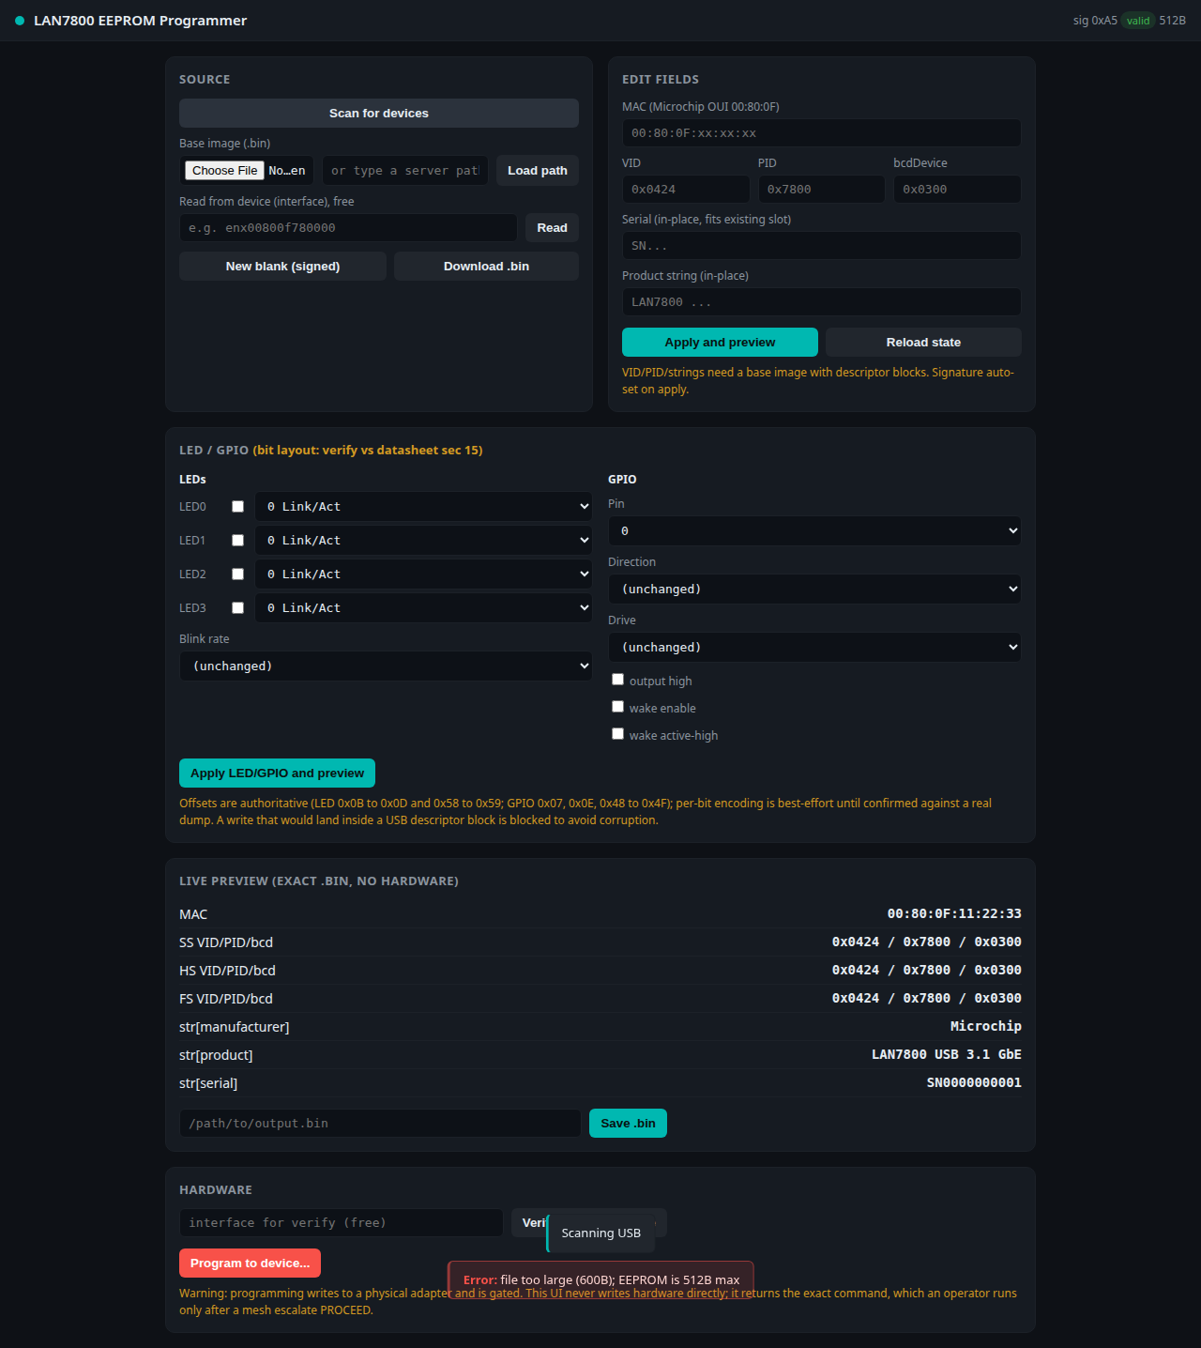This screenshot has height=1348, width=1201.
Task: Click the Download .bin button
Action: (486, 267)
